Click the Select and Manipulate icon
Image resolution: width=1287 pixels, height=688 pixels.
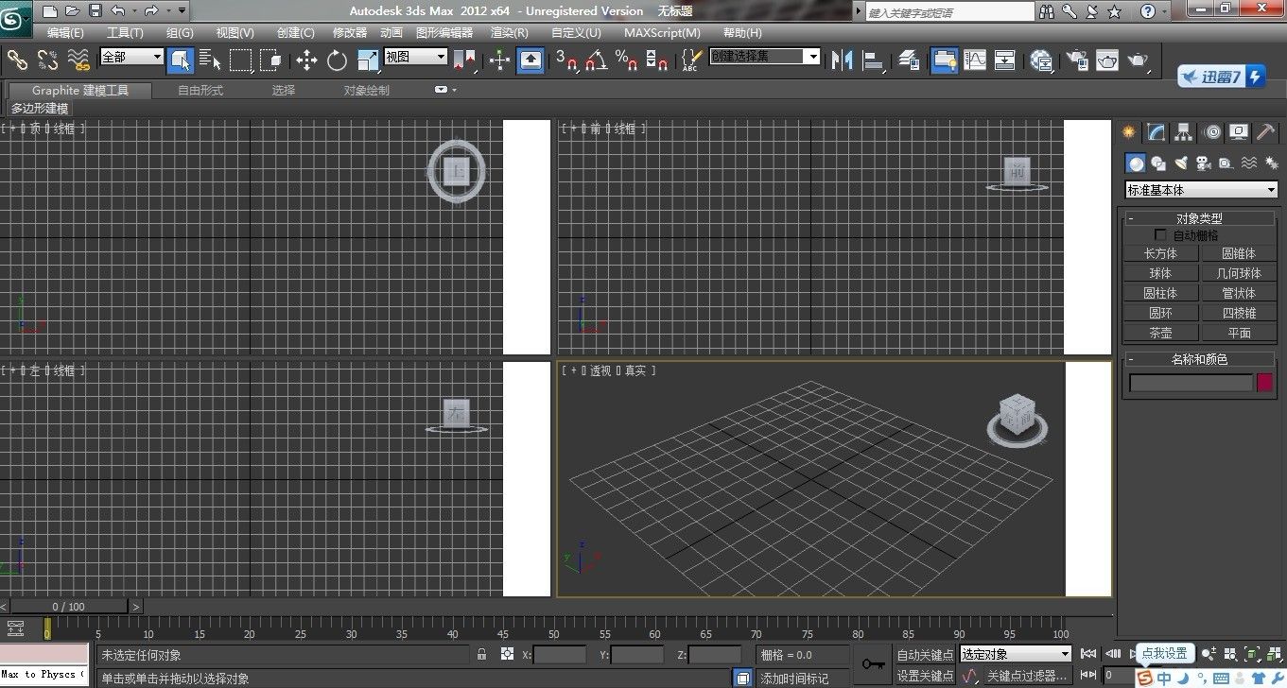(500, 60)
